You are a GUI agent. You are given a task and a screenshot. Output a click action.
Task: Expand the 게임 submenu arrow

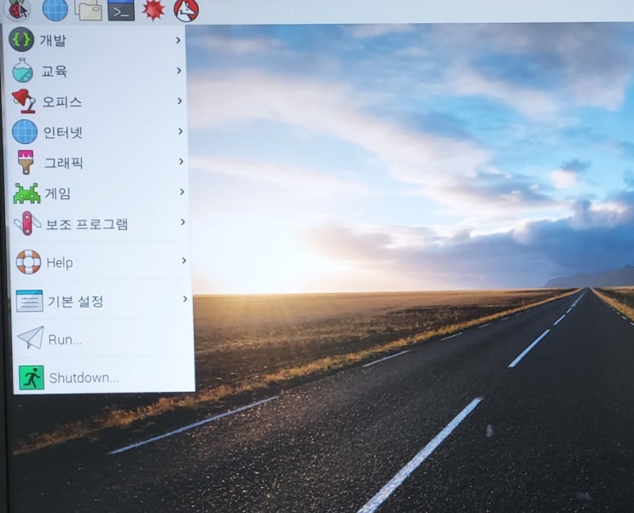(x=183, y=192)
